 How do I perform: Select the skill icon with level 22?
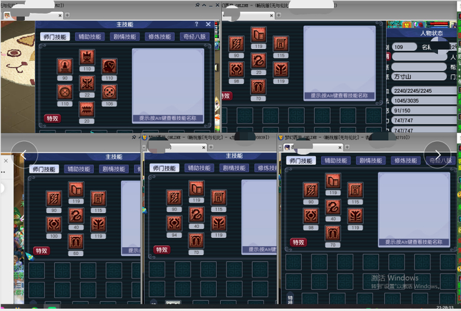(87, 83)
